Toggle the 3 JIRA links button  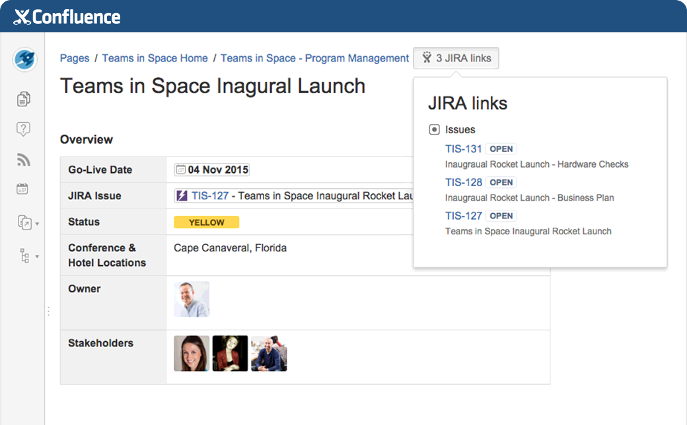point(456,58)
